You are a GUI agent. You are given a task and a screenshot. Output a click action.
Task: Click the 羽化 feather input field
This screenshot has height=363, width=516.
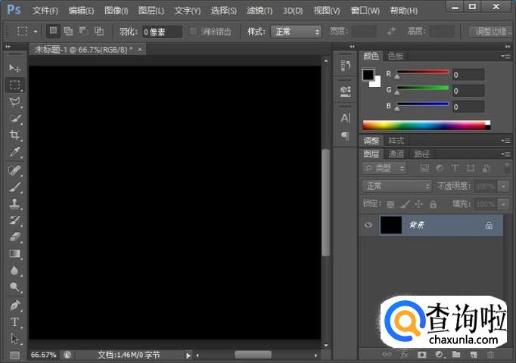click(163, 32)
